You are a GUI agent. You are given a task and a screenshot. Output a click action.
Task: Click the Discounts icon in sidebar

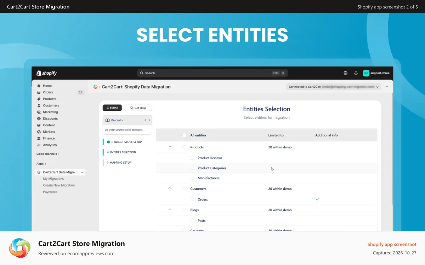pos(39,119)
